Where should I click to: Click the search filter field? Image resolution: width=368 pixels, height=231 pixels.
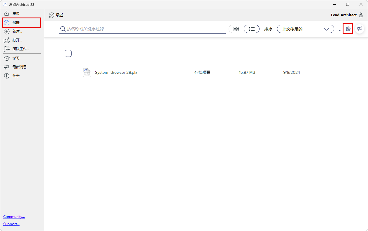(142, 29)
